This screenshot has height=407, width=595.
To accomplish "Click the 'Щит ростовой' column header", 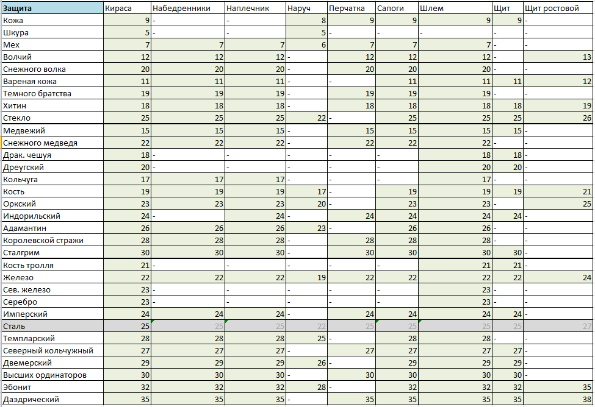I will pyautogui.click(x=558, y=8).
